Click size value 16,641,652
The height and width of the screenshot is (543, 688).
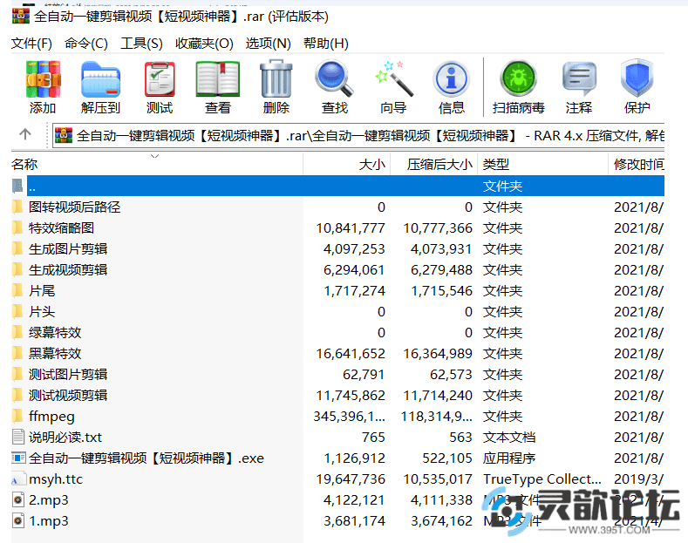(351, 353)
